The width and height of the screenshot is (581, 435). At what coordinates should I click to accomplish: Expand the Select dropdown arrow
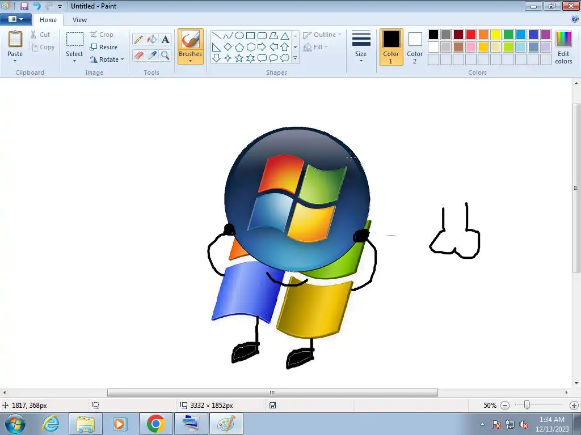tap(74, 61)
